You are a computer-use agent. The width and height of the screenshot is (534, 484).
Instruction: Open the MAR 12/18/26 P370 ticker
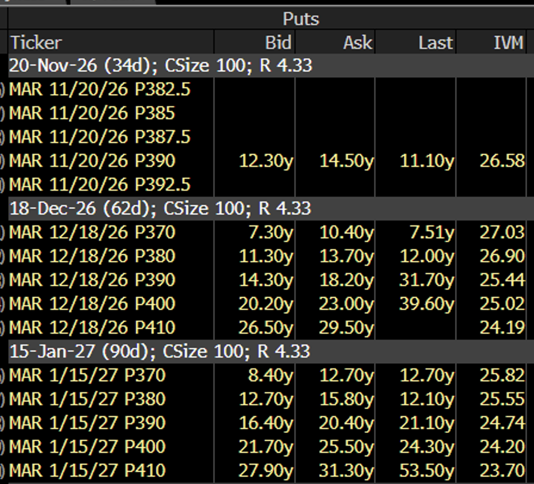tap(92, 232)
